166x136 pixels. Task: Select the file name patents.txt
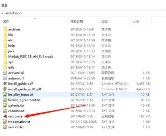[x=16, y=106]
